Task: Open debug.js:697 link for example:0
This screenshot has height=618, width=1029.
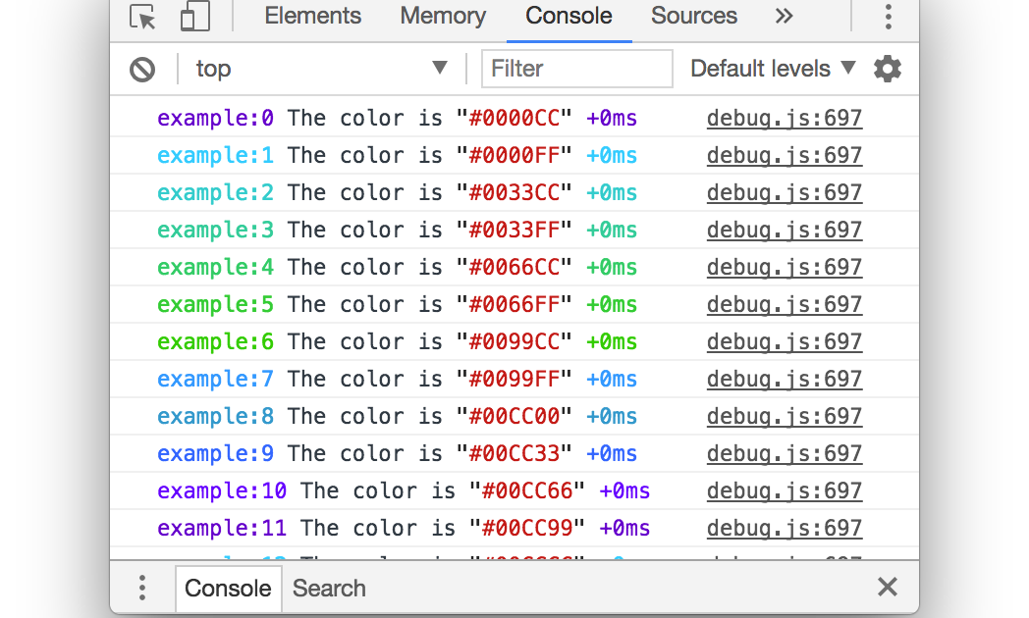Action: pyautogui.click(x=784, y=119)
